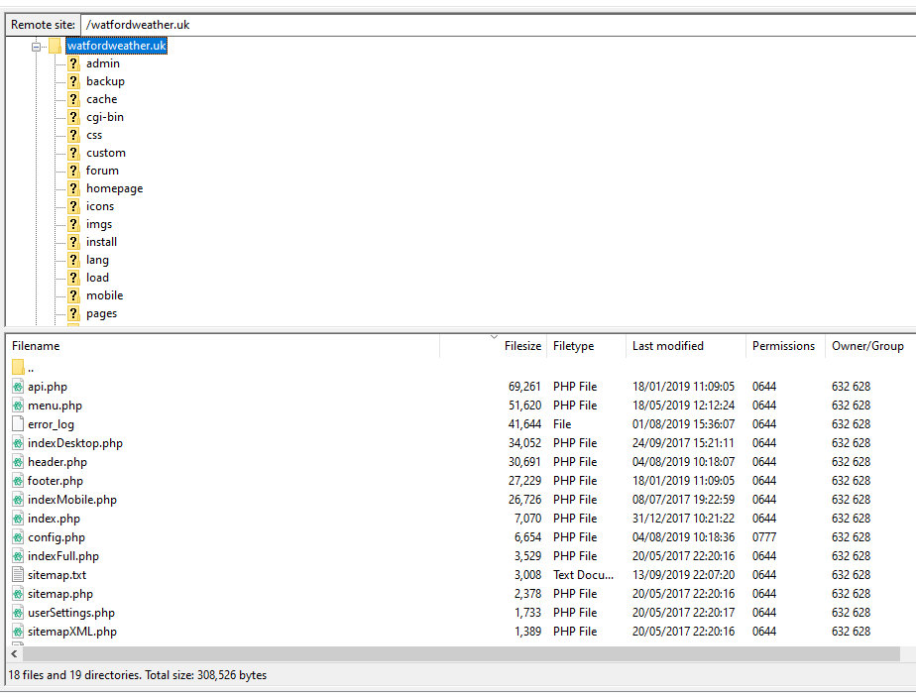The height and width of the screenshot is (698, 916).
Task: Select the watfordweather.uk root folder
Action: point(116,46)
